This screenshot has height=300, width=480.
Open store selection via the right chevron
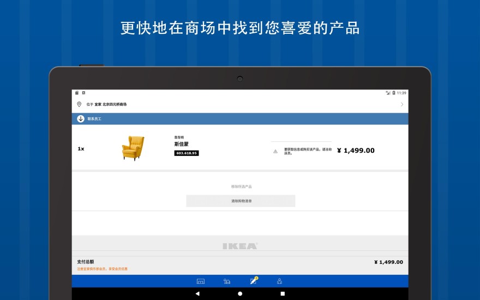coord(402,104)
